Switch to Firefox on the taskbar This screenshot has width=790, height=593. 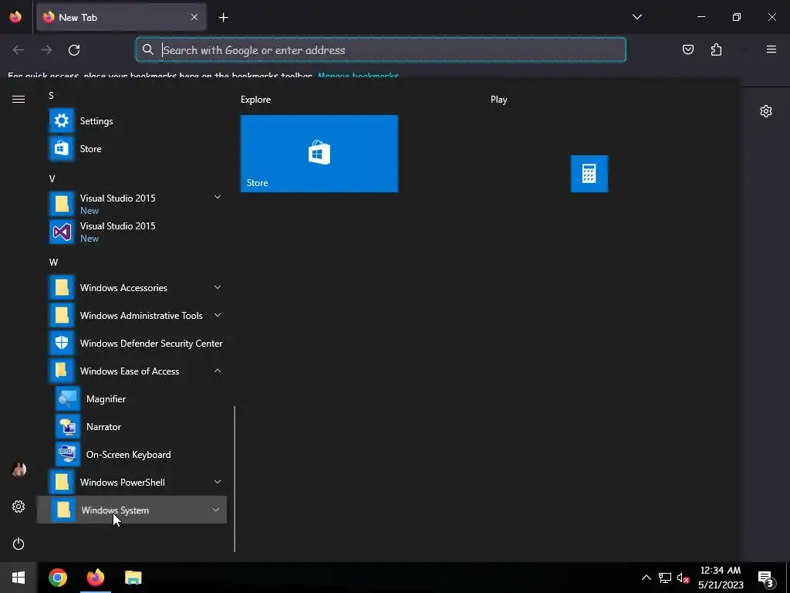coord(95,578)
